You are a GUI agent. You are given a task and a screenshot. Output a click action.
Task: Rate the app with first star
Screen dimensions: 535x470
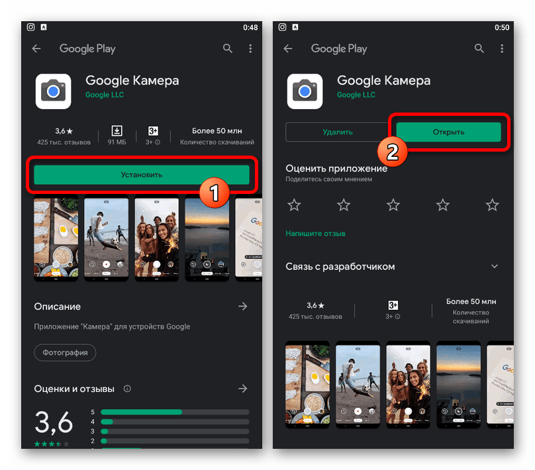click(x=294, y=205)
